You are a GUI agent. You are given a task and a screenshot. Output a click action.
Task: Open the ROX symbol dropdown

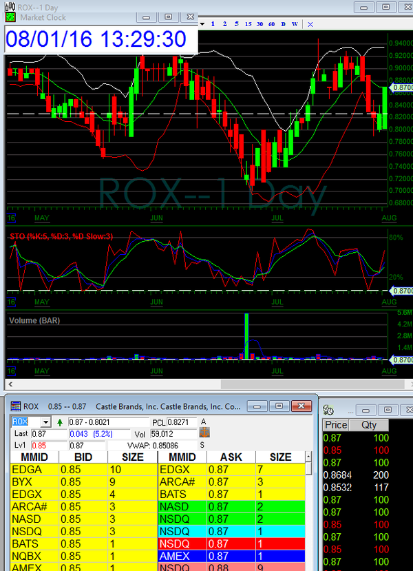coord(46,422)
